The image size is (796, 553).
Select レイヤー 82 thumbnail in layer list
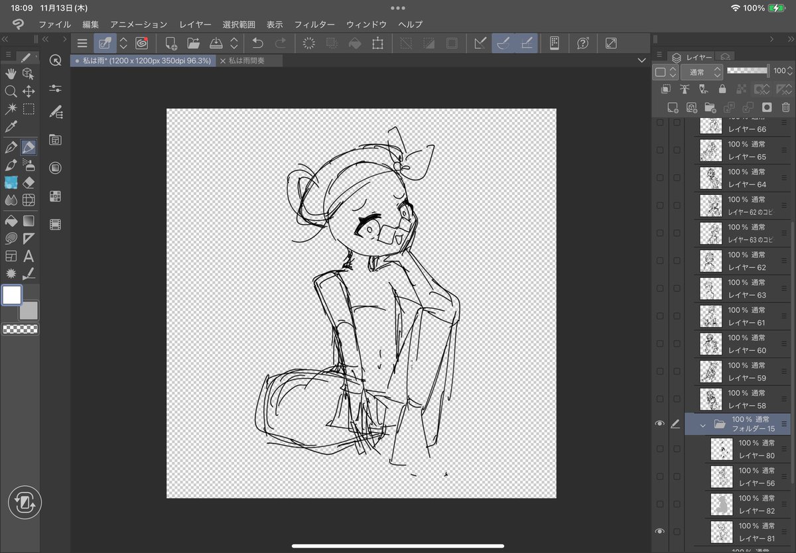tap(721, 504)
